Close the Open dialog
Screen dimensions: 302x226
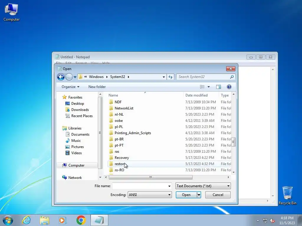pyautogui.click(x=231, y=69)
